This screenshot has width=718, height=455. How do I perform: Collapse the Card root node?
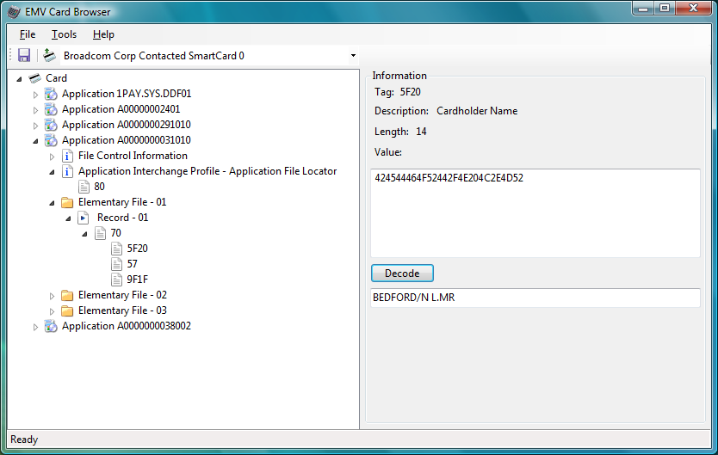click(x=19, y=78)
